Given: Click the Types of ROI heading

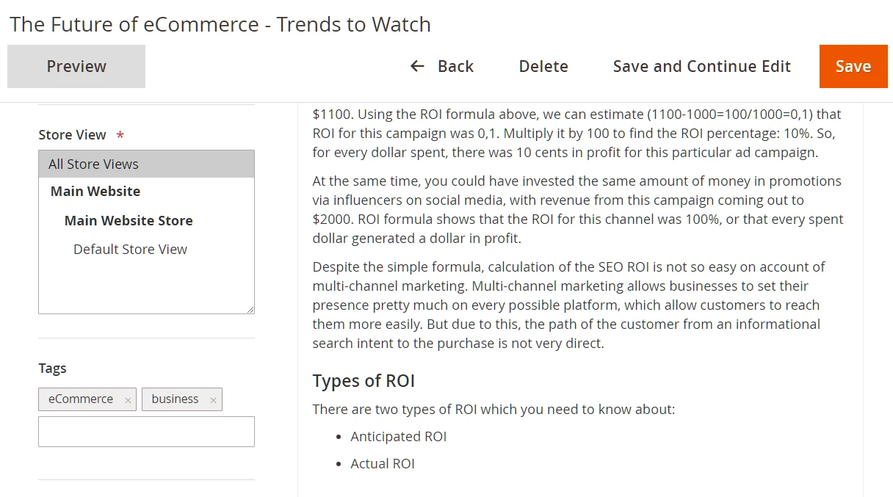Looking at the screenshot, I should click(364, 381).
